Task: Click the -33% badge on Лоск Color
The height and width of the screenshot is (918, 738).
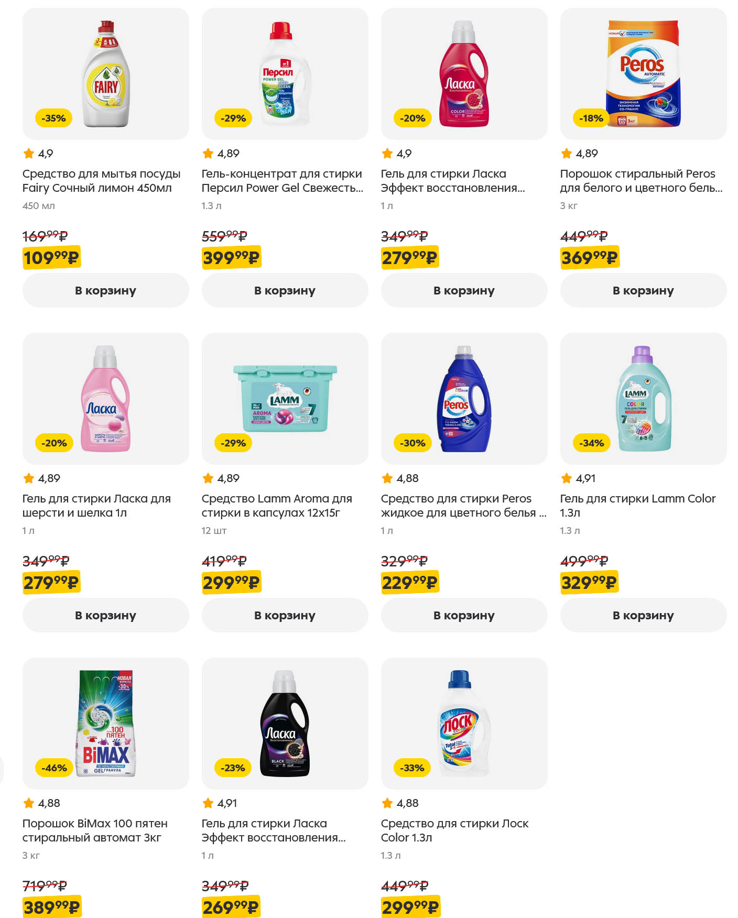Action: pos(412,768)
